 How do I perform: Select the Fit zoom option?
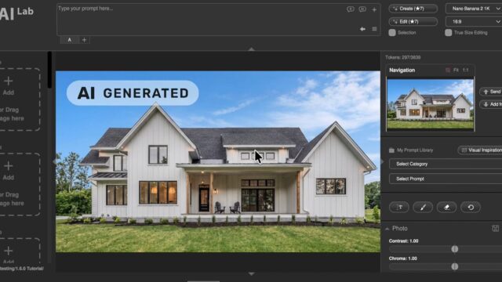pyautogui.click(x=456, y=70)
